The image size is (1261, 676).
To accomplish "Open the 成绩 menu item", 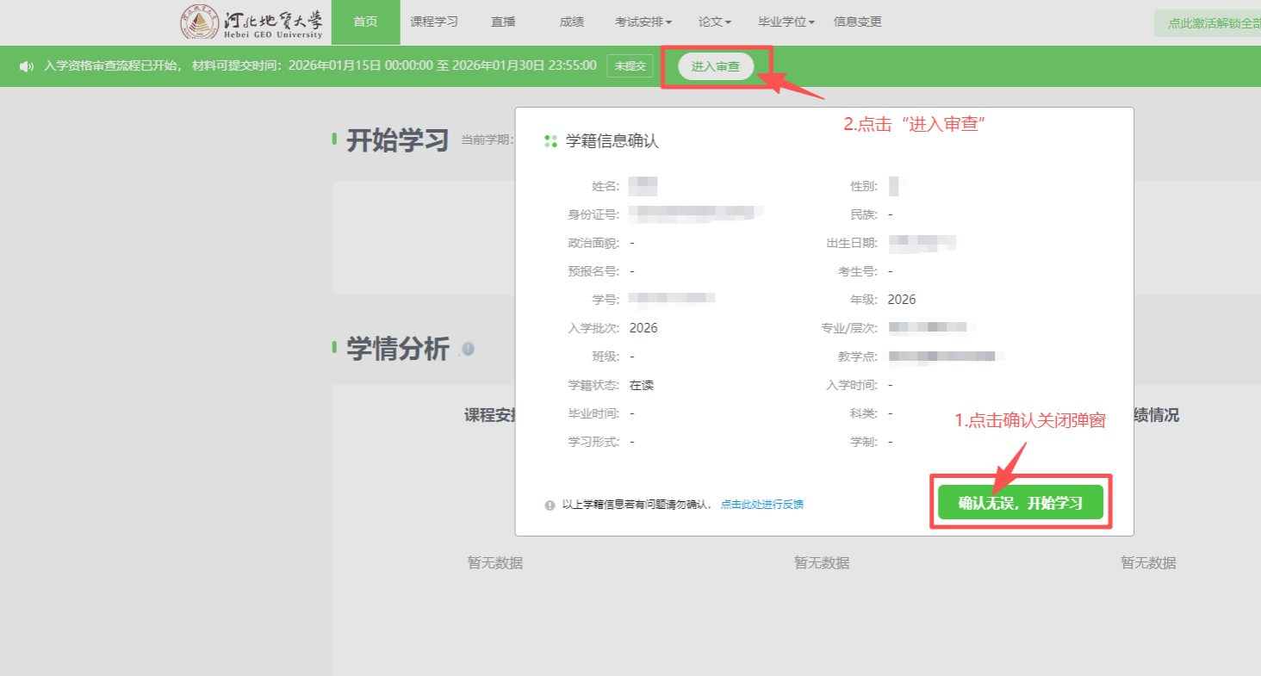I will coord(571,22).
